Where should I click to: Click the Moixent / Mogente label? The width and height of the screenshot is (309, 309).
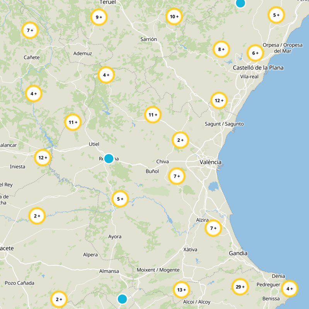158,270
